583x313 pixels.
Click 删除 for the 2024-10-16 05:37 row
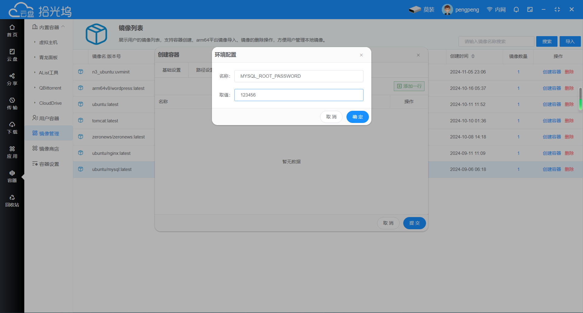click(x=569, y=88)
